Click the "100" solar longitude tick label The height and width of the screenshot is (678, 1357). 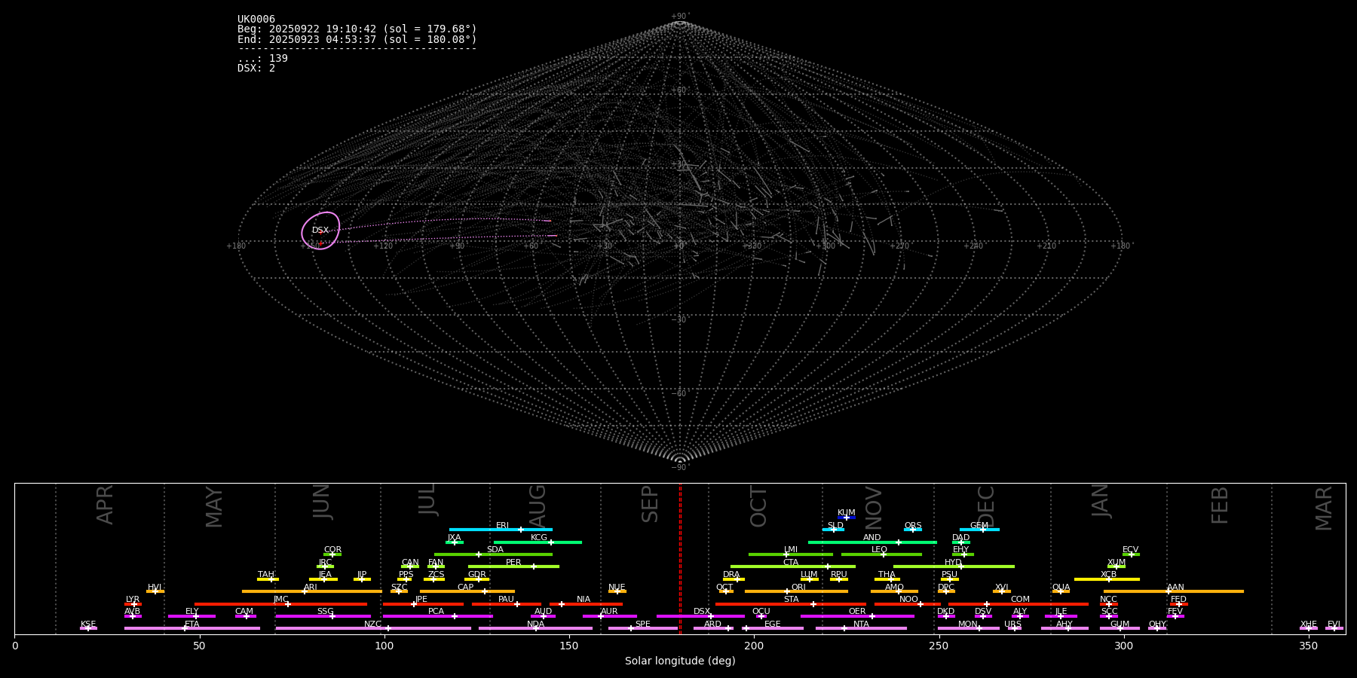point(384,646)
